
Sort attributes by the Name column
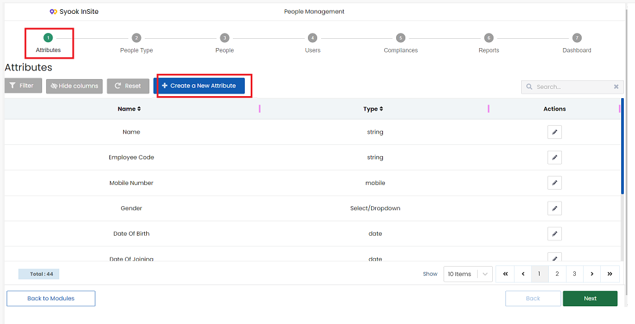click(129, 109)
